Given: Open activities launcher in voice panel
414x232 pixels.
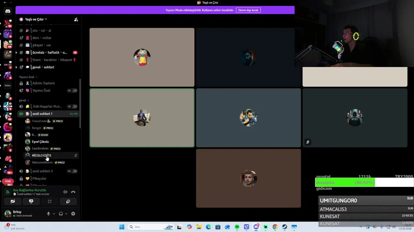Looking at the screenshot, I should (49, 201).
